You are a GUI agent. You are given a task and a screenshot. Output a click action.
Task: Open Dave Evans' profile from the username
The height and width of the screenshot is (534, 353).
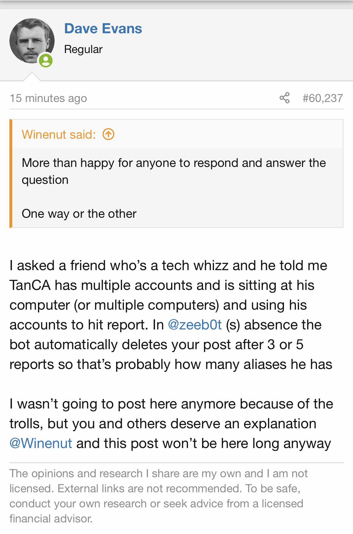(103, 29)
